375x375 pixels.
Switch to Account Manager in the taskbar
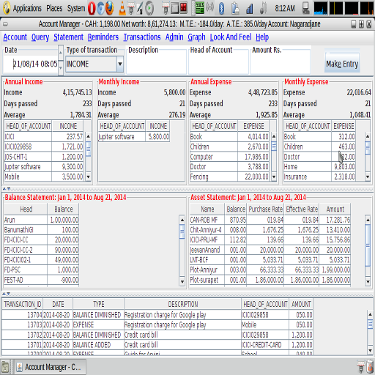click(51, 367)
